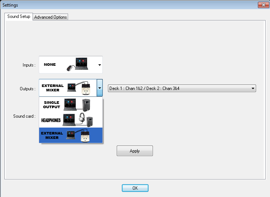
Task: Click the laptop with speaker icon
Action: [77, 105]
